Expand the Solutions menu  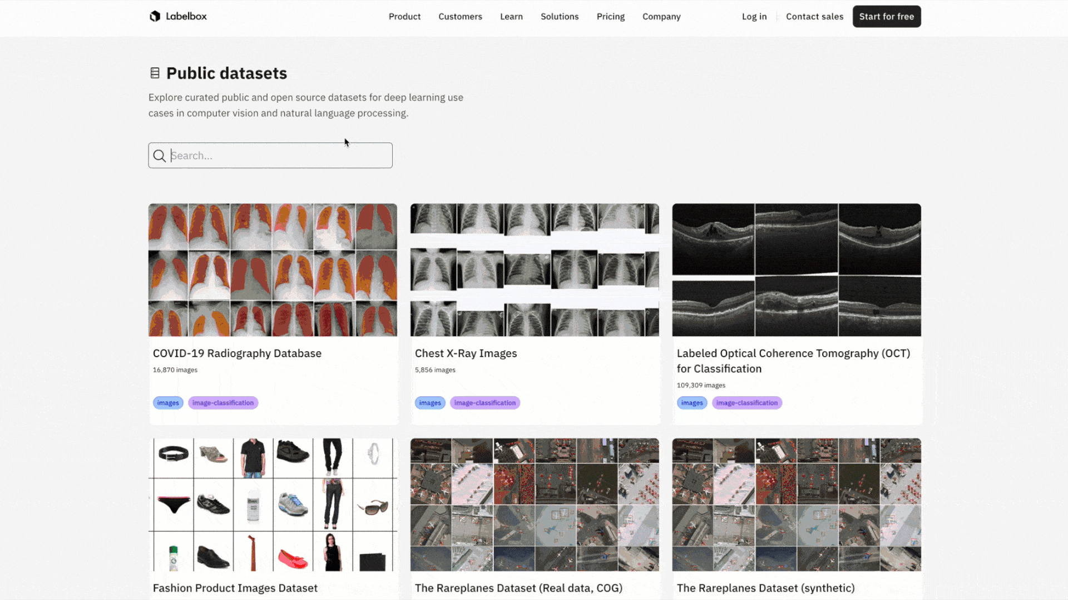(560, 16)
